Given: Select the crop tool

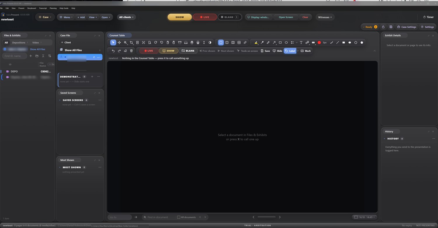Looking at the screenshot, I should pos(131,43).
